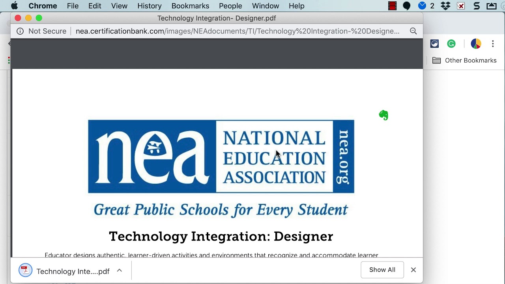Open the Dropbox menu bar icon

pos(446,6)
